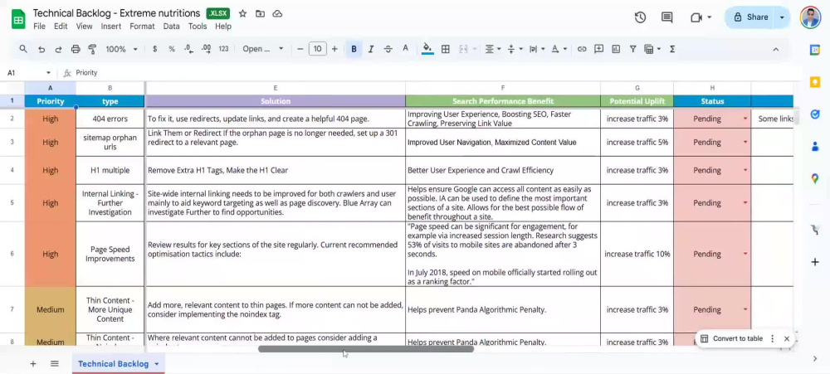Image resolution: width=830 pixels, height=374 pixels.
Task: Open the Format menu
Action: click(142, 26)
